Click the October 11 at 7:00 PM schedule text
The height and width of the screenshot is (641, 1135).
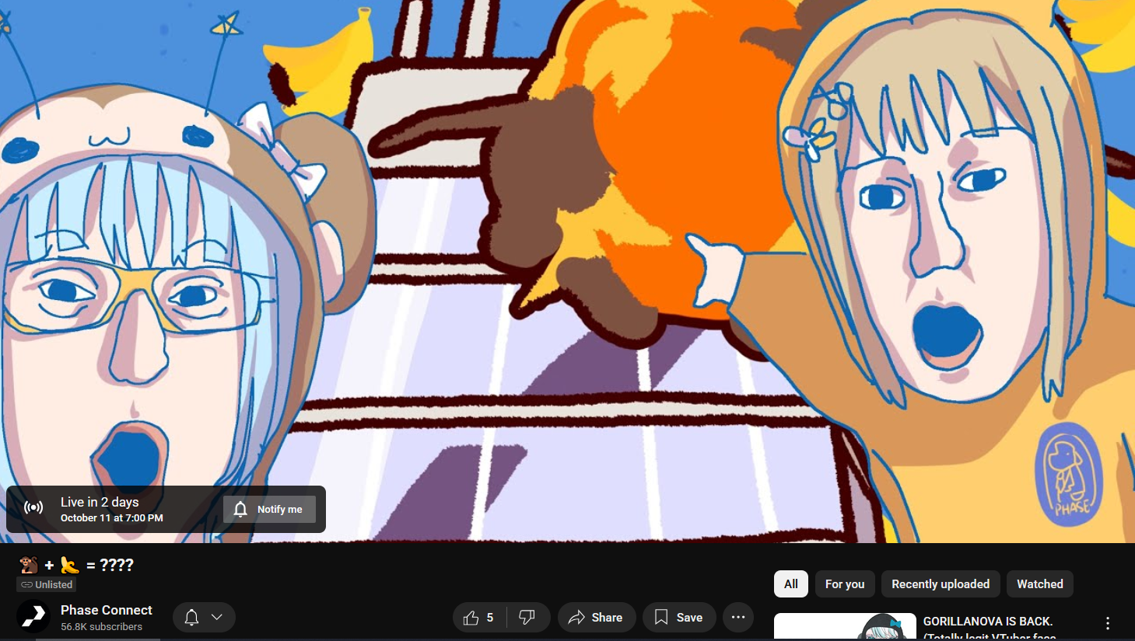coord(112,518)
